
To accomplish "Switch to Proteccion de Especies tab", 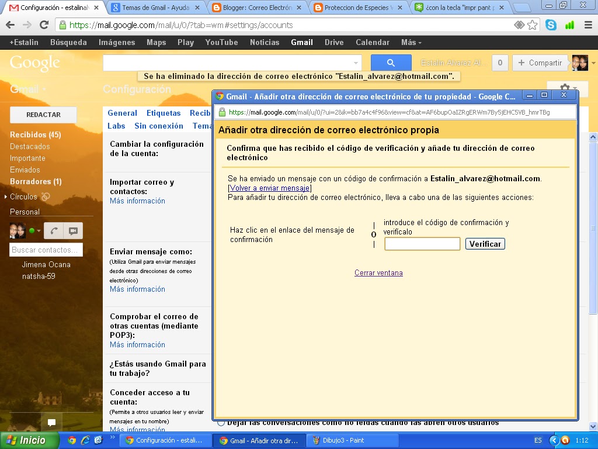I will coord(359,8).
